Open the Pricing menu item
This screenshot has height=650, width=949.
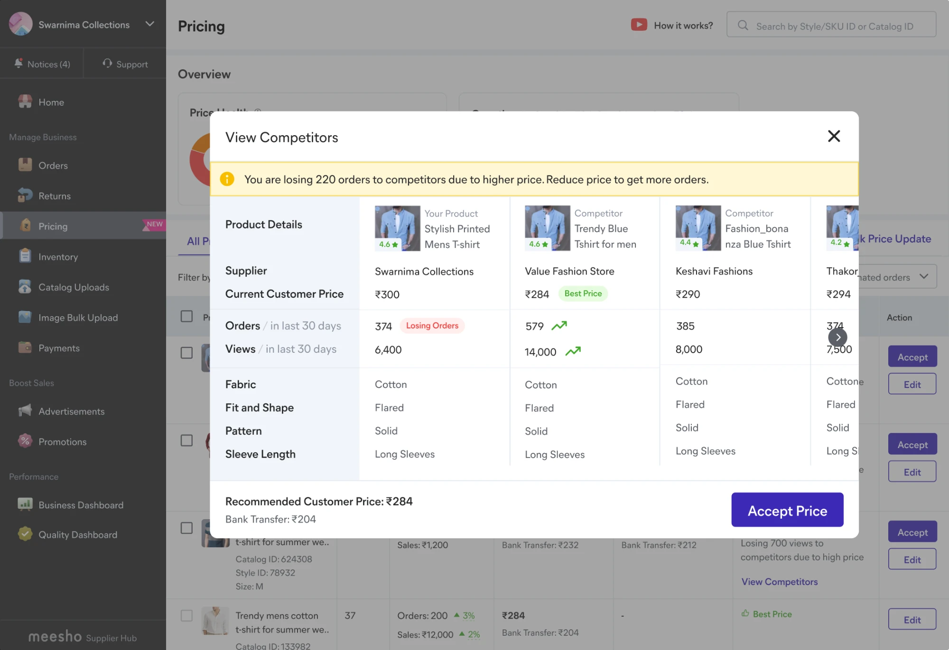pyautogui.click(x=83, y=226)
